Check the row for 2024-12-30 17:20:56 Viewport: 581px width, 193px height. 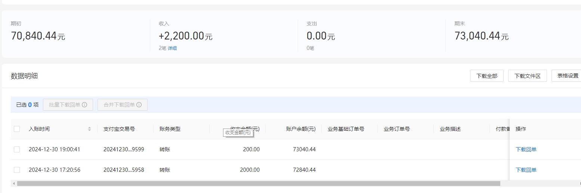[17, 170]
